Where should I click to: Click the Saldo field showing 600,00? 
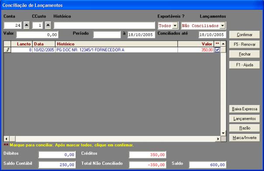tap(208, 164)
